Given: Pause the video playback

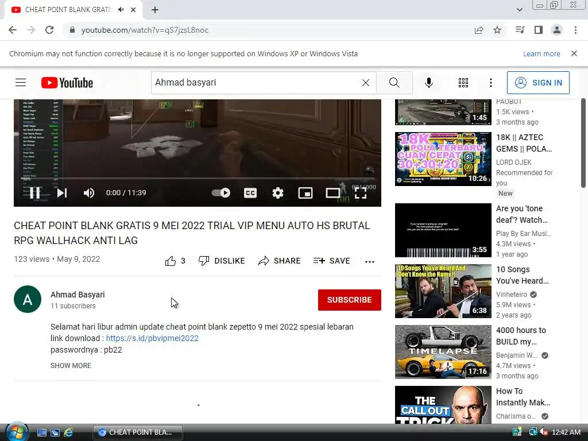Looking at the screenshot, I should point(34,193).
